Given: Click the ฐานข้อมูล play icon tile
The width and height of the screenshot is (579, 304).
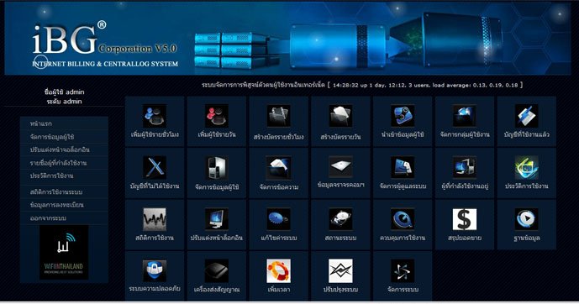Looking at the screenshot, I should point(527,225).
